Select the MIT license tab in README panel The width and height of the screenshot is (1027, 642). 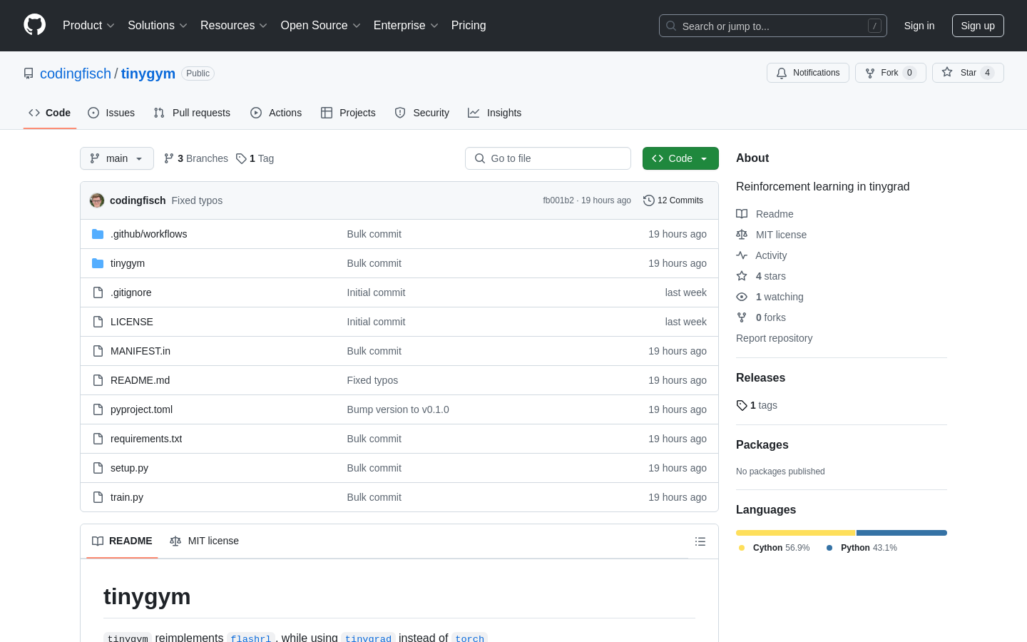(205, 541)
